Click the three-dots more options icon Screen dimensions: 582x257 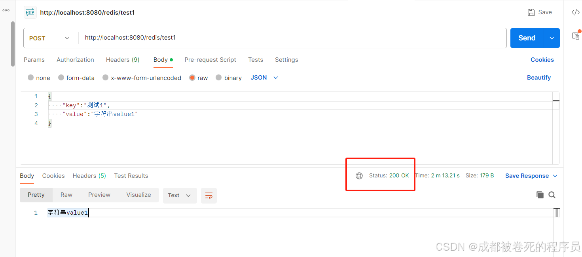click(x=6, y=10)
